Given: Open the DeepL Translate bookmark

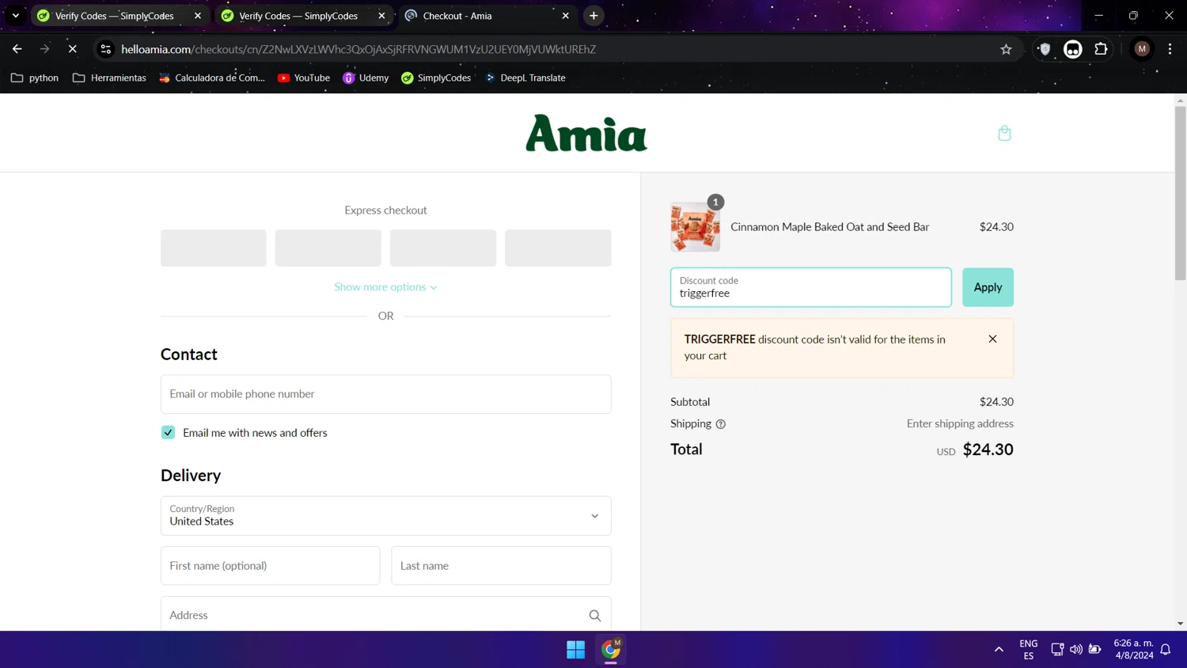Looking at the screenshot, I should pyautogui.click(x=525, y=78).
